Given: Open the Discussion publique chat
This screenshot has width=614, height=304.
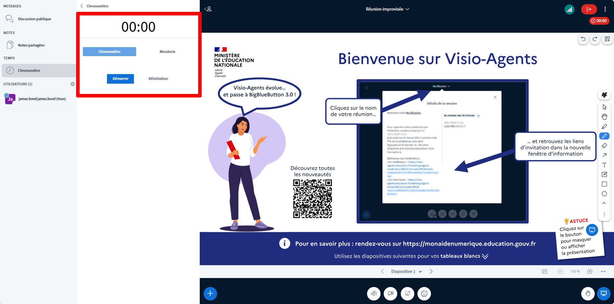Looking at the screenshot, I should [x=39, y=19].
